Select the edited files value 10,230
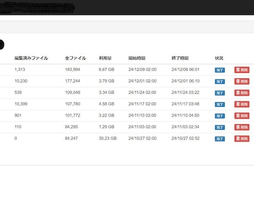 tap(21, 81)
